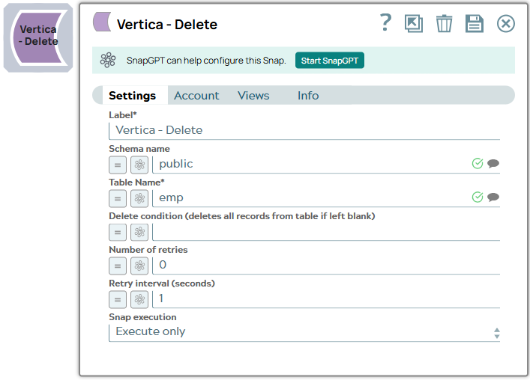The height and width of the screenshot is (380, 530).
Task: Click the green validation check for Table Name
Action: 478,197
